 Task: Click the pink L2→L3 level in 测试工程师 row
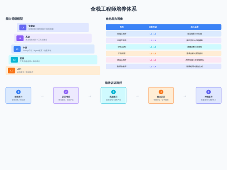point(153,60)
